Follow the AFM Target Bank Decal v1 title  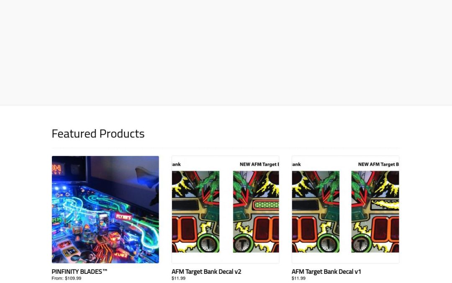point(326,271)
